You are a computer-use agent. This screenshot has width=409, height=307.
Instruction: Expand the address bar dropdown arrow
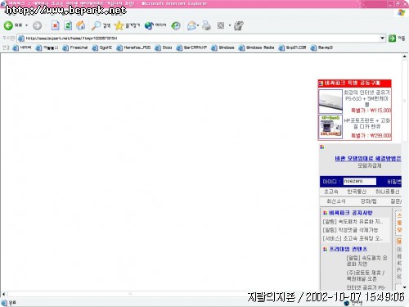pyautogui.click(x=382, y=38)
